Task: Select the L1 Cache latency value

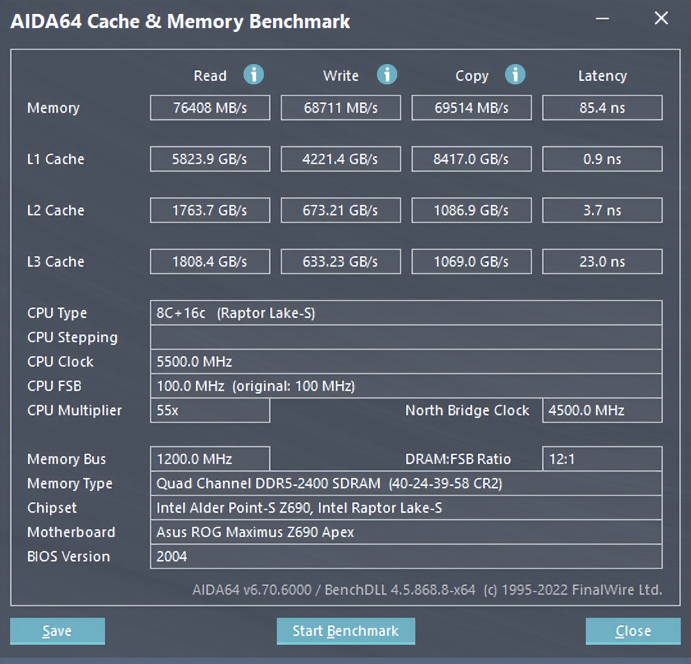Action: [x=602, y=159]
